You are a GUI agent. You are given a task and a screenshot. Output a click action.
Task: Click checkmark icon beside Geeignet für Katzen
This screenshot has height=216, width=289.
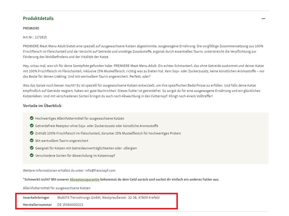tap(32, 148)
